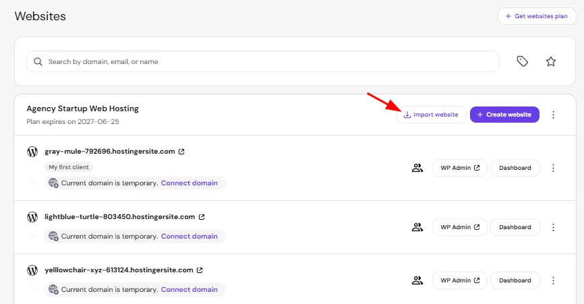Click users icon for gray-mule-792696 site
584x304 pixels.
[417, 168]
